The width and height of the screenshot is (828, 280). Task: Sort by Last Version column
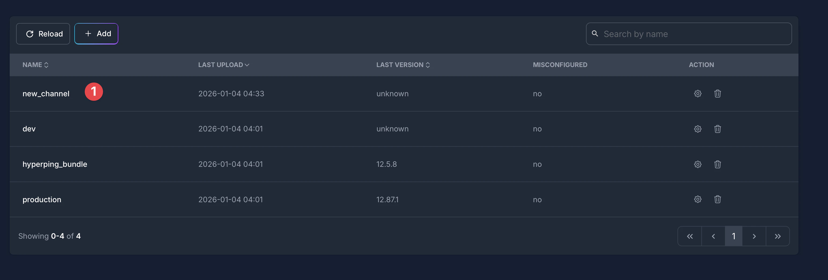pos(403,65)
